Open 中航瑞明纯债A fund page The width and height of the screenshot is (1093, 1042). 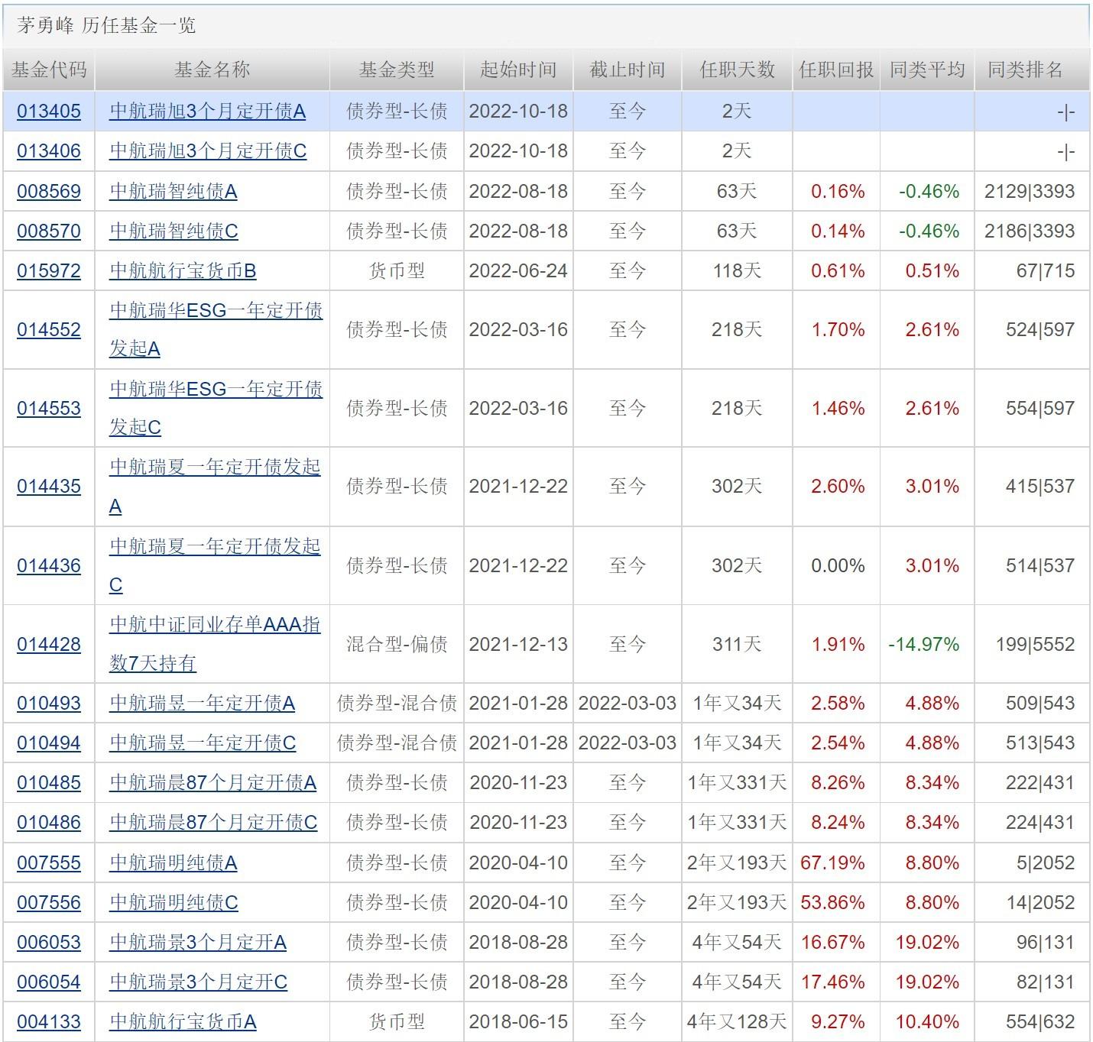173,863
